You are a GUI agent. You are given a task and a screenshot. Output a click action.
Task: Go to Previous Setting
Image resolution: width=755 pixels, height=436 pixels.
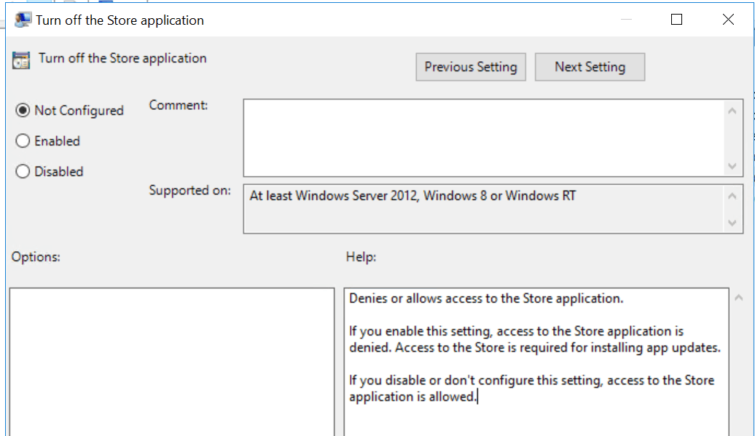(x=470, y=67)
